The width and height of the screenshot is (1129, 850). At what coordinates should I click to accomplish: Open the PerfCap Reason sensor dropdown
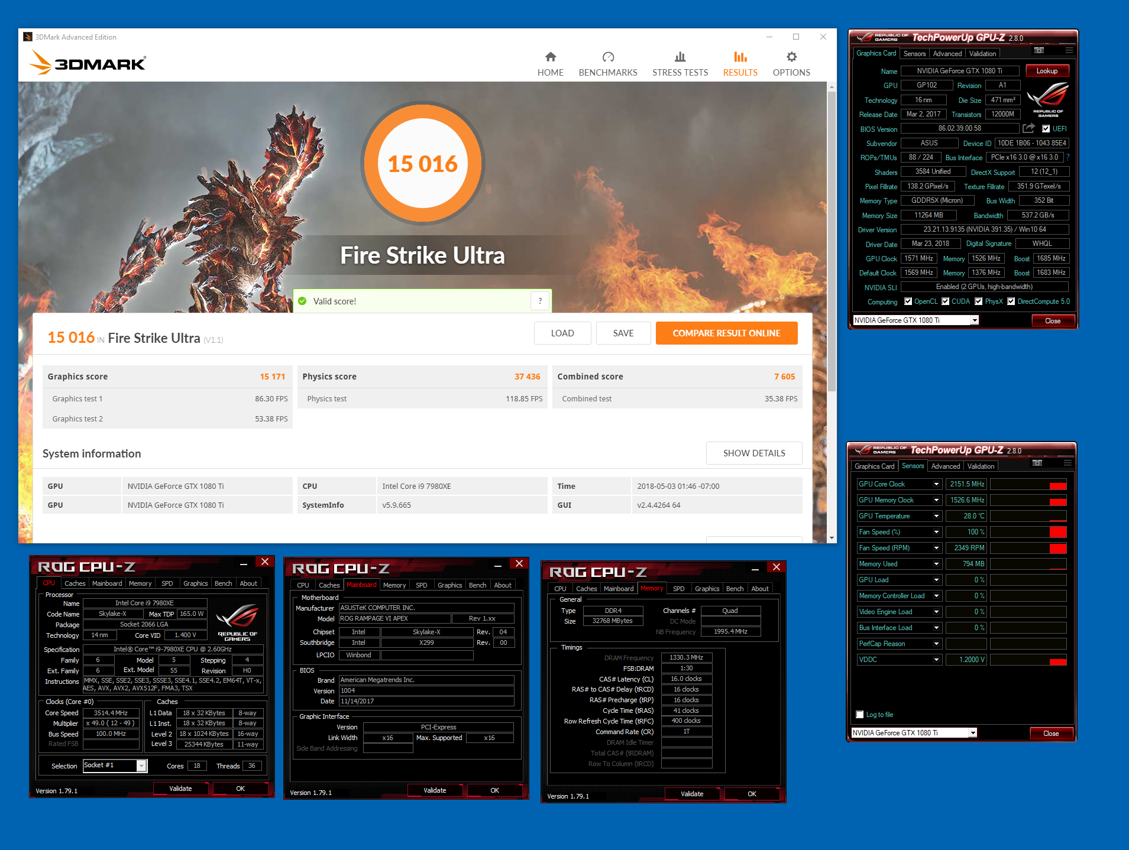coord(936,644)
